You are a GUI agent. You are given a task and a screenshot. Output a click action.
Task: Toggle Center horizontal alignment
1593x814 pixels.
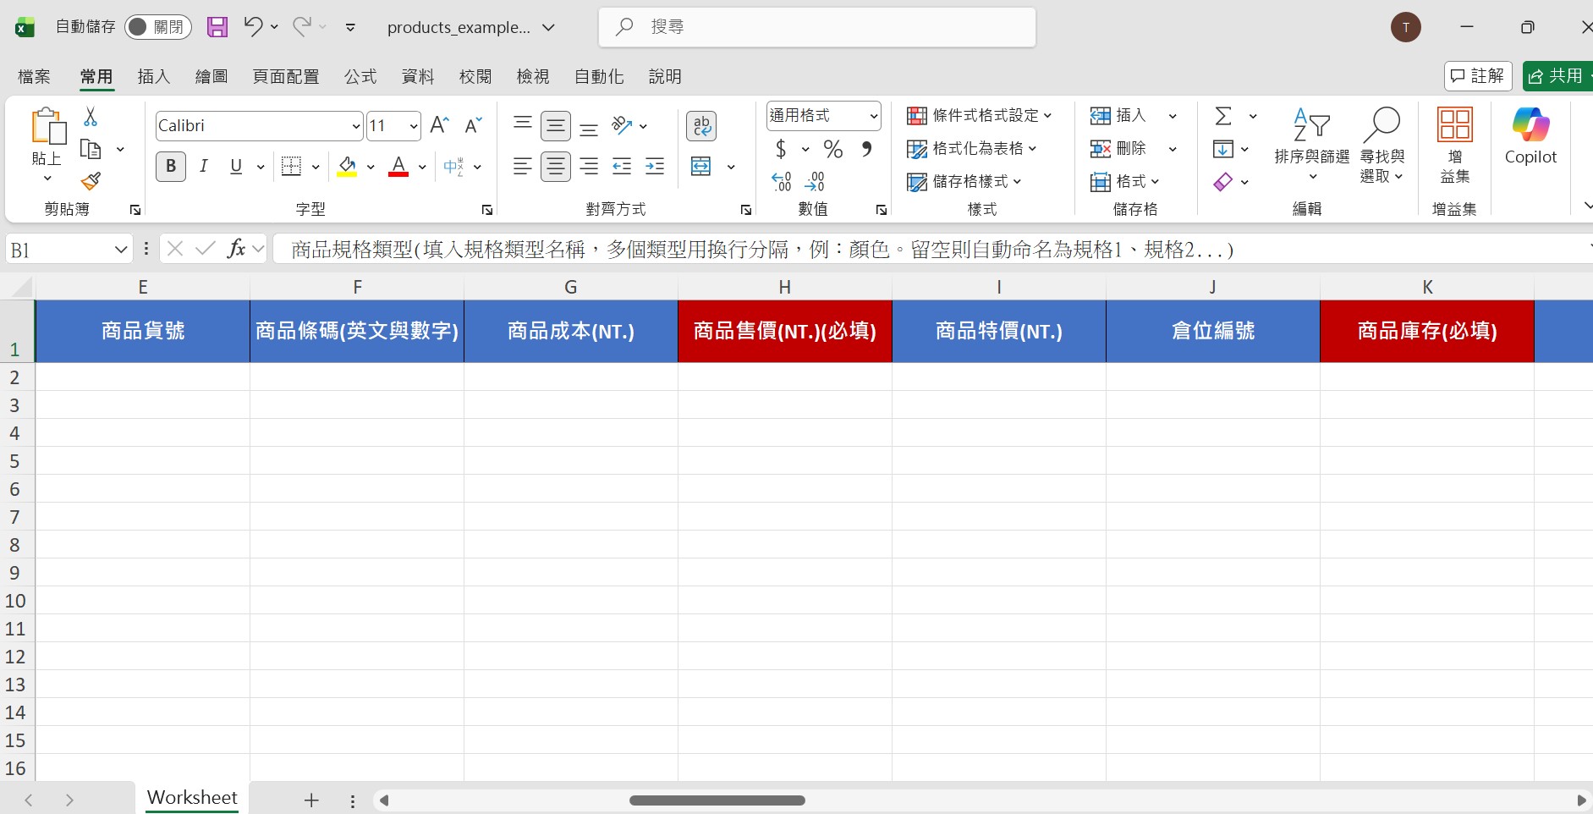(x=556, y=167)
